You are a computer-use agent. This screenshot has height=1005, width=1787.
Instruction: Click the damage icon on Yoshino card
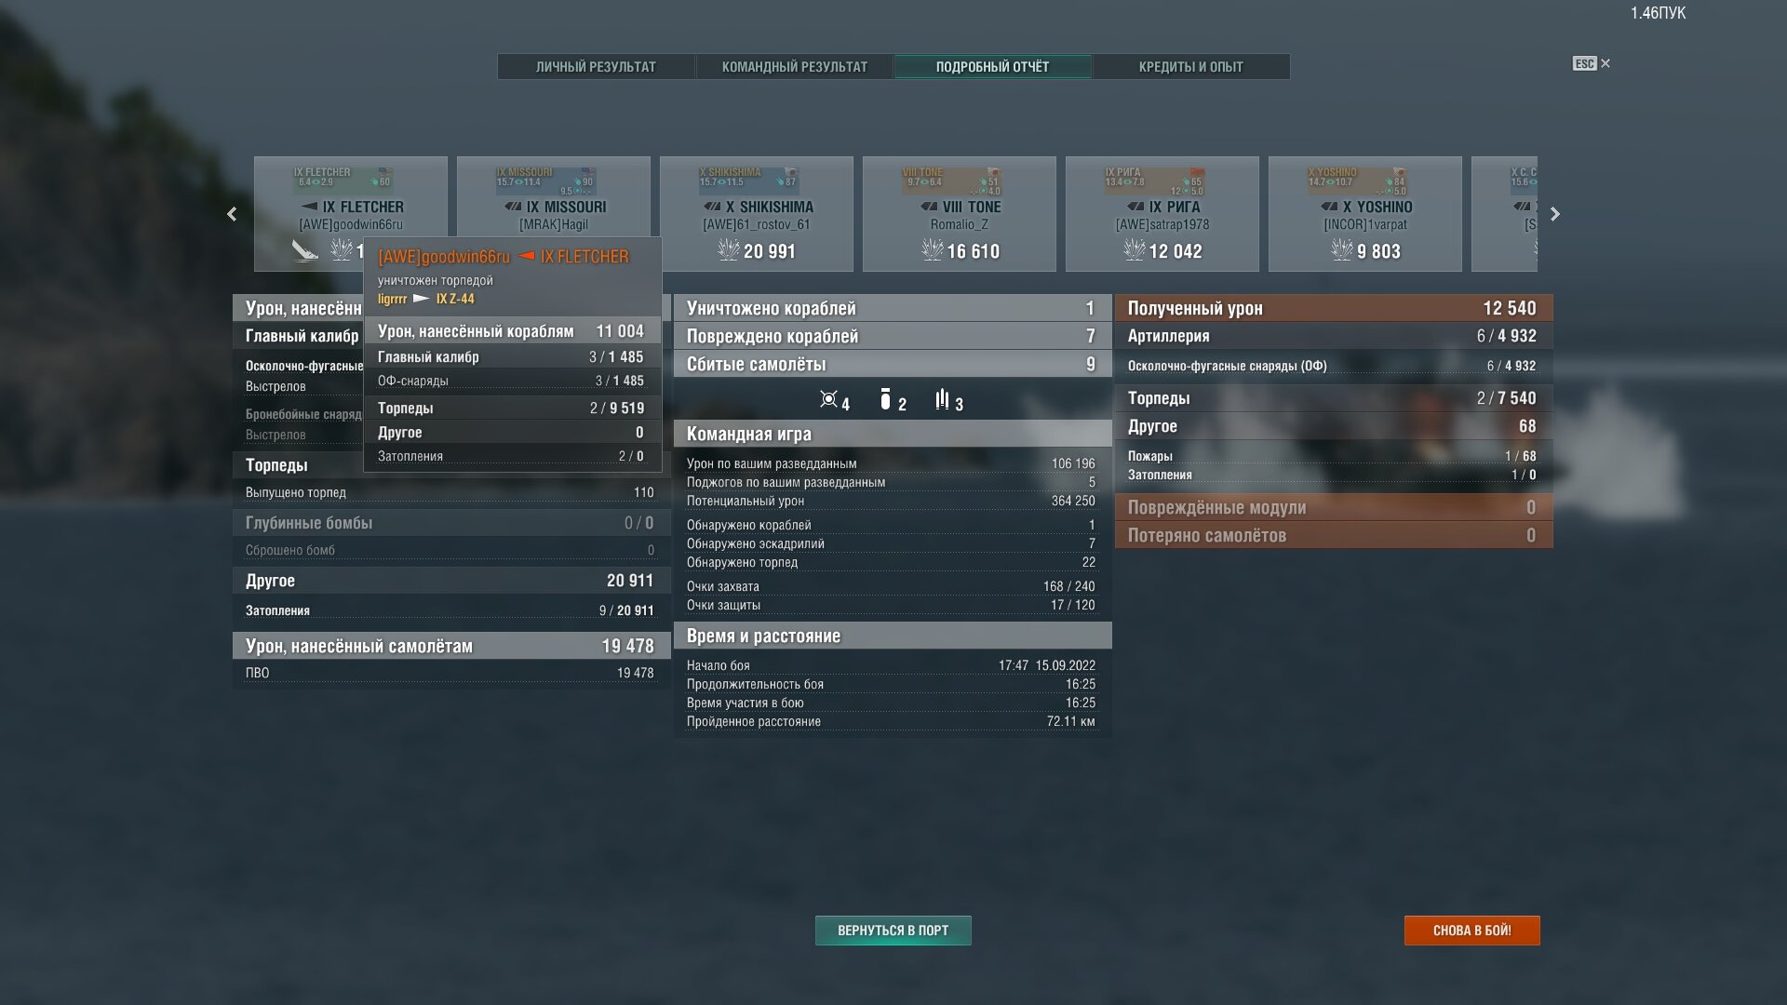pos(1341,250)
